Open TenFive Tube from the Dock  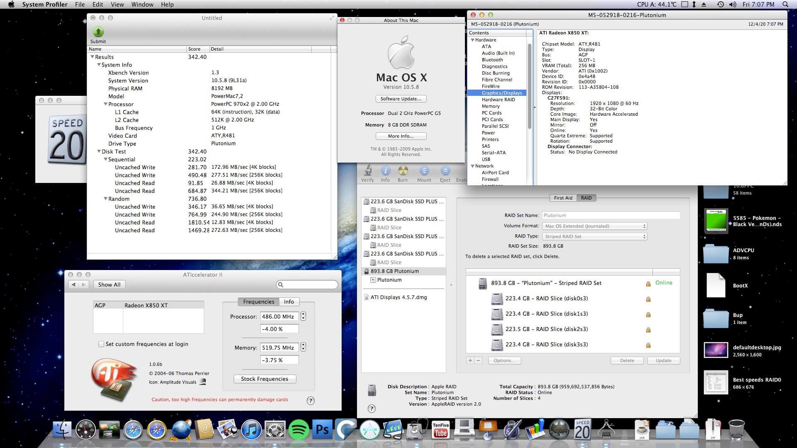tap(440, 430)
